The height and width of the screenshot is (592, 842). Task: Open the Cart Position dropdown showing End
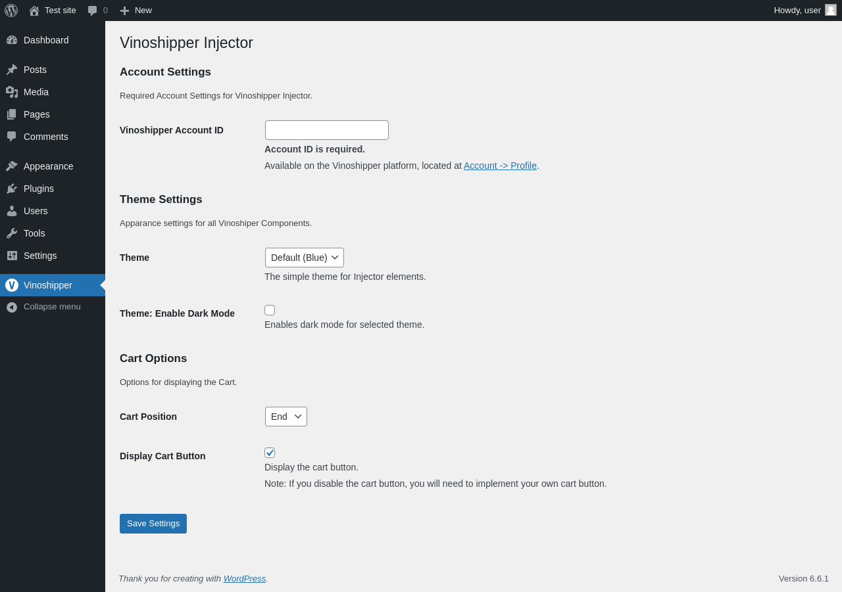click(286, 417)
